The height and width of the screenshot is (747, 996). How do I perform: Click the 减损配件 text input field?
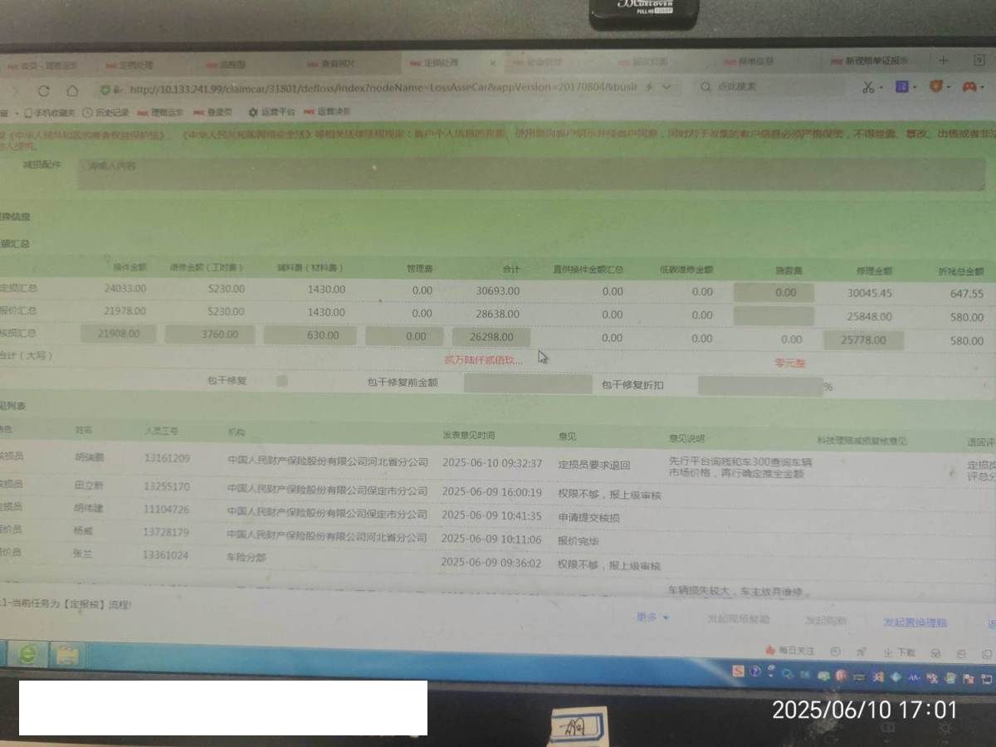pos(531,173)
